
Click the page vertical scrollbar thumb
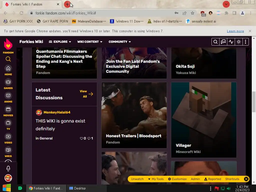click(254, 102)
